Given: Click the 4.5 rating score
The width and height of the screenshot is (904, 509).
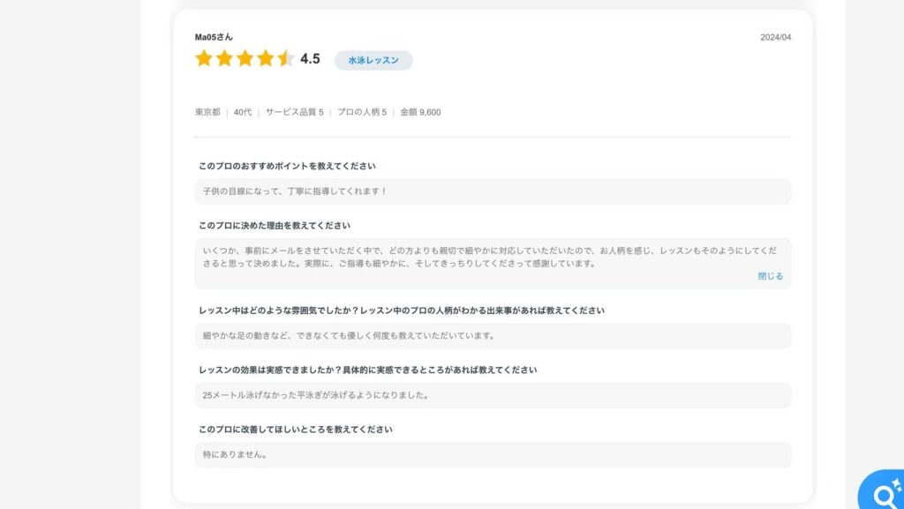Looking at the screenshot, I should [x=310, y=59].
